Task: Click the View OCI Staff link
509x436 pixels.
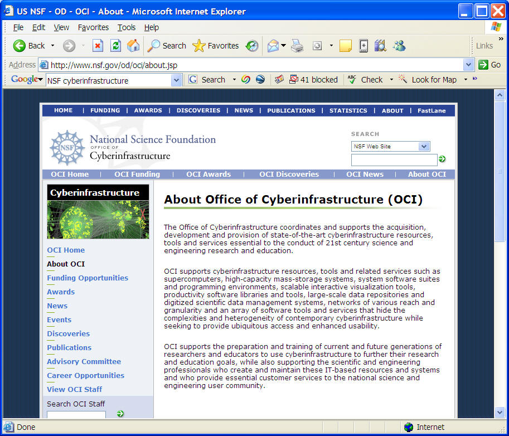Action: [74, 389]
